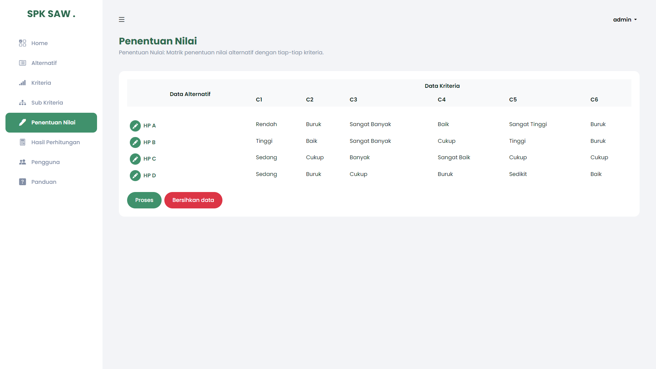Click the Bersihkan data button
Screen dimensions: 656x369
(193, 200)
